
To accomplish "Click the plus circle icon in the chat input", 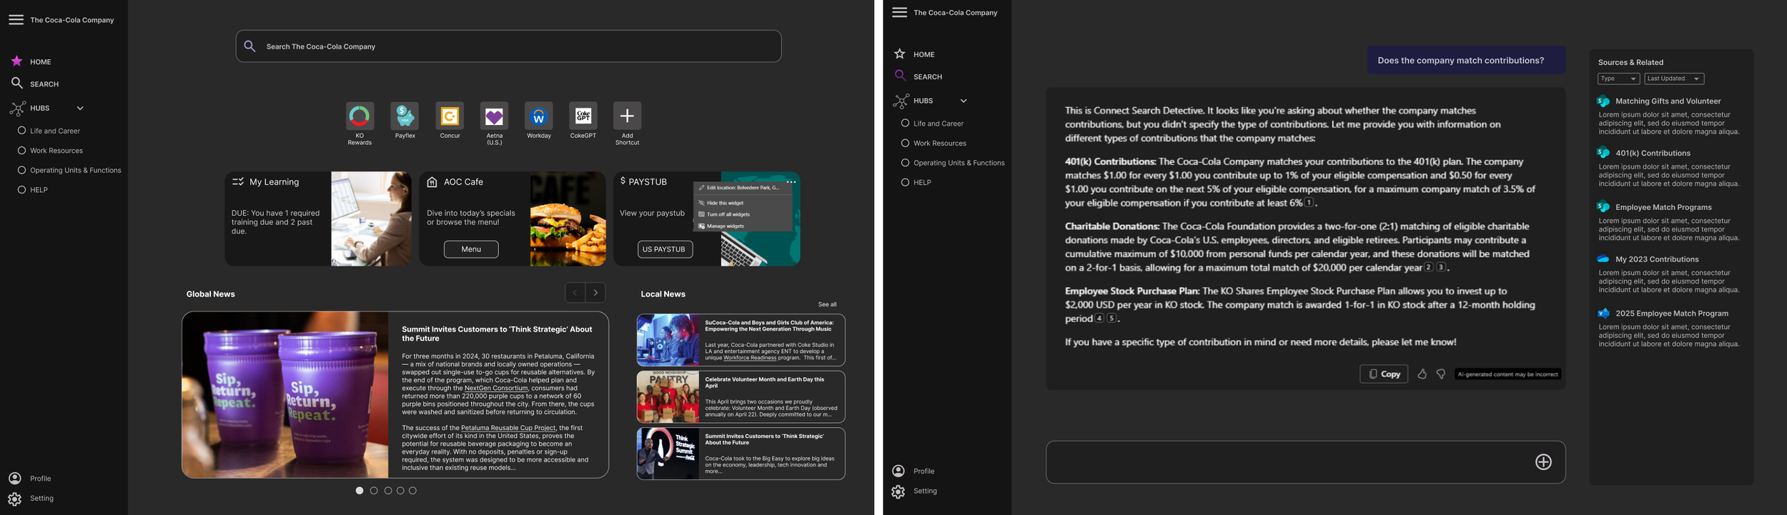I will coord(1543,461).
